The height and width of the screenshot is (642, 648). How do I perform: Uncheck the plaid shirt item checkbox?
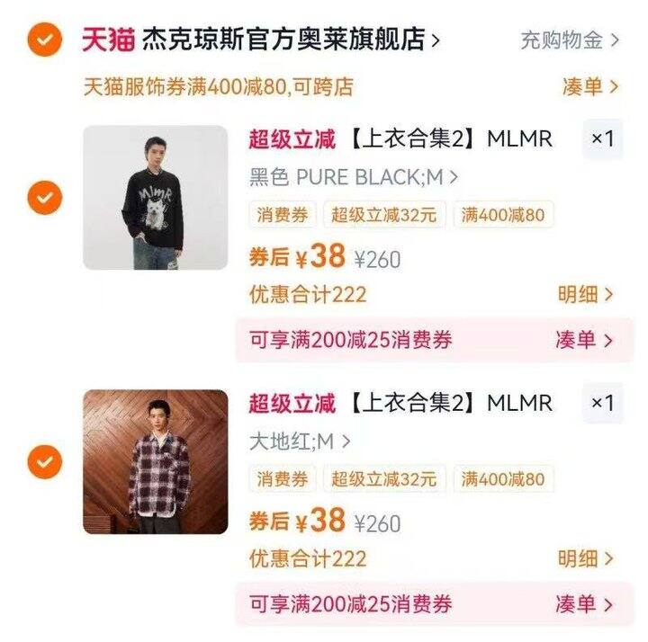pyautogui.click(x=45, y=462)
